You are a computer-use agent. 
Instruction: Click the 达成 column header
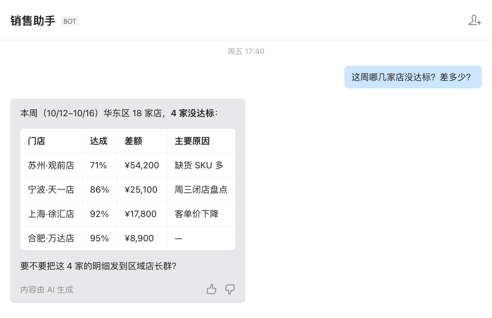pos(99,141)
